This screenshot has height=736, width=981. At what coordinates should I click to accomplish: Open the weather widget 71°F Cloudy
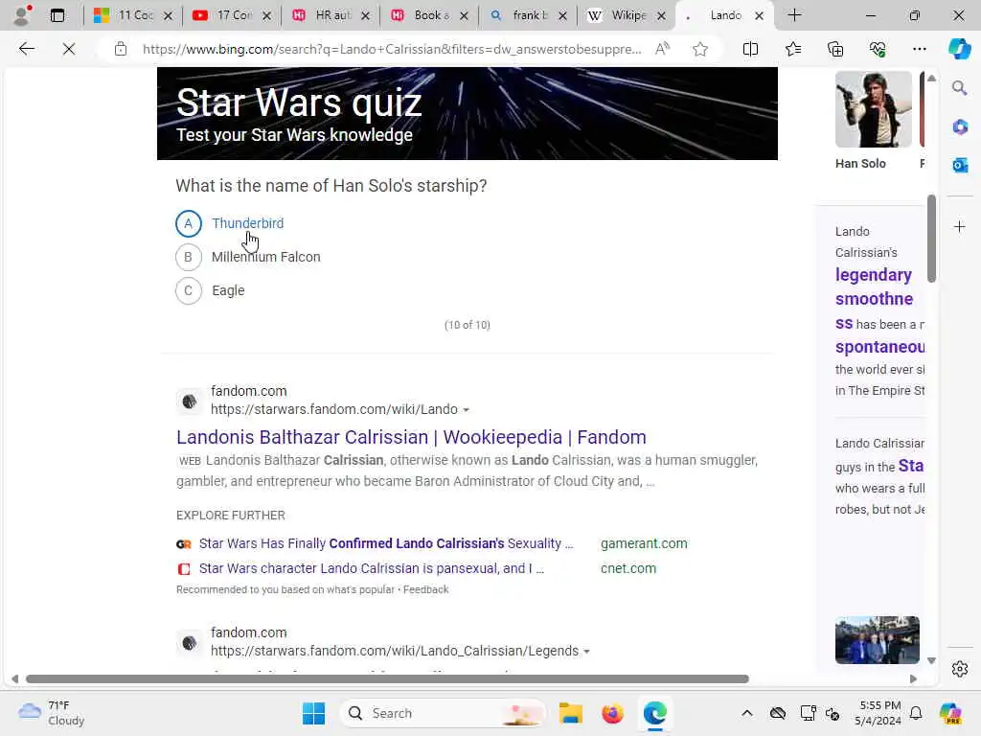pyautogui.click(x=52, y=713)
